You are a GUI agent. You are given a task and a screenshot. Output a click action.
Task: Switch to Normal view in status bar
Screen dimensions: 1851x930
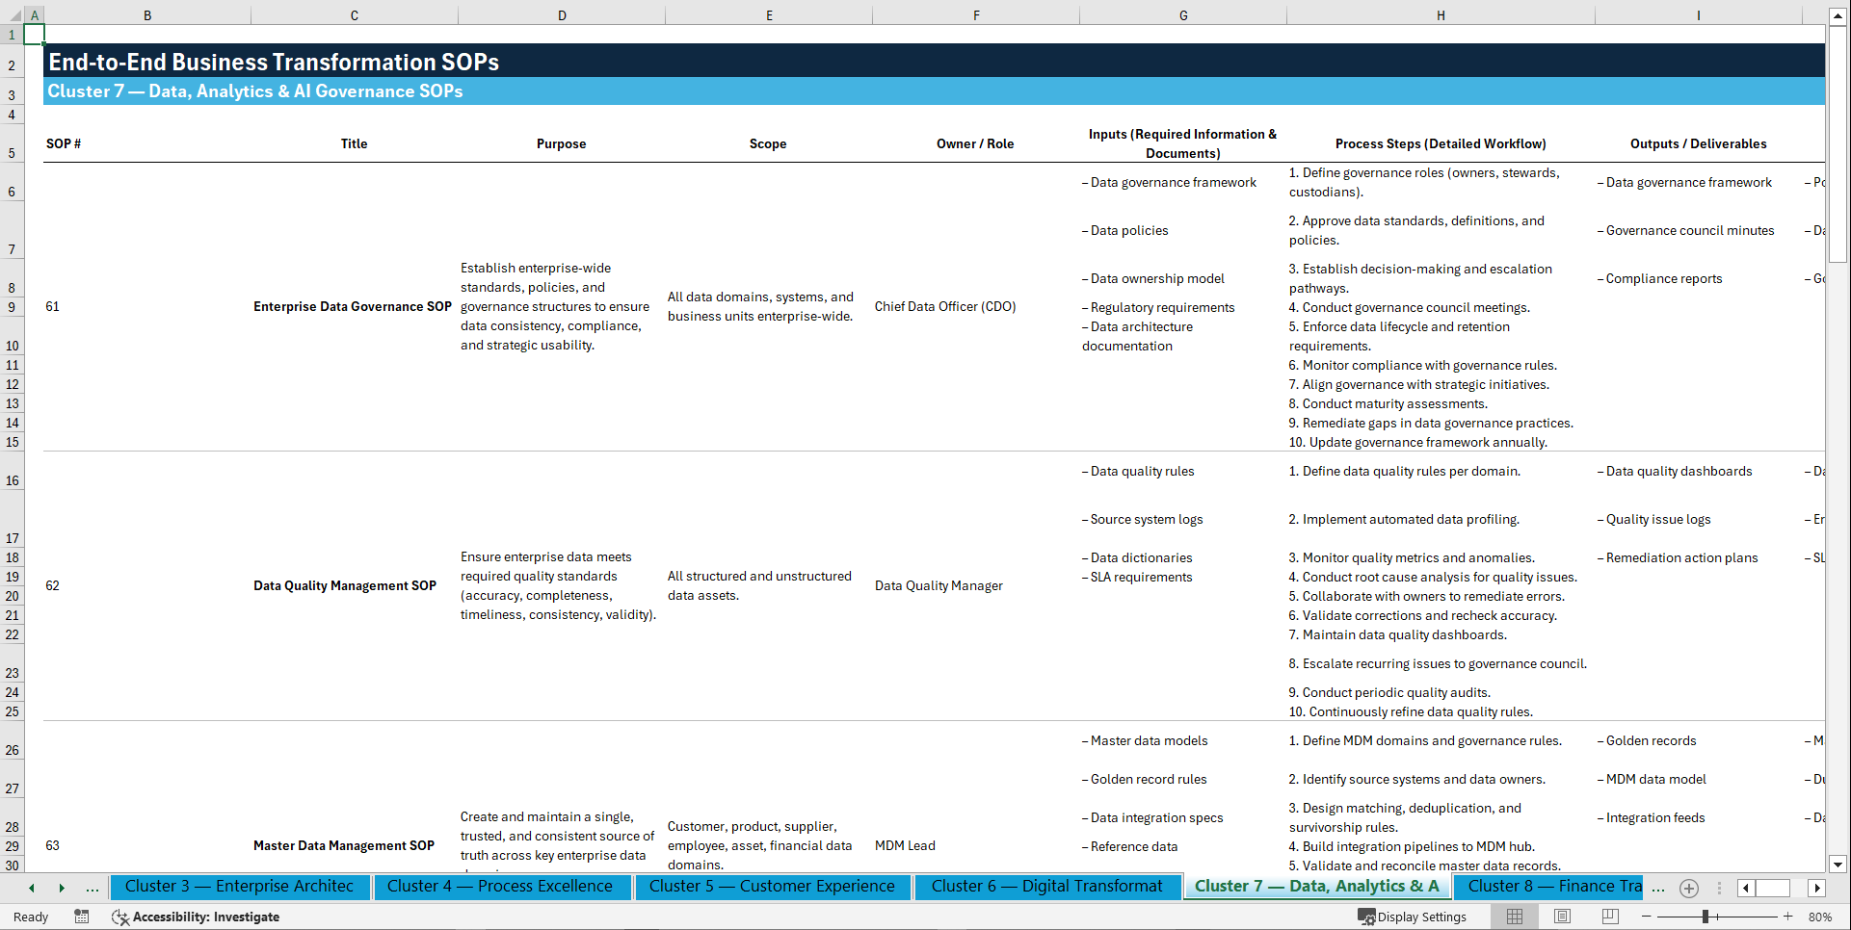1513,917
